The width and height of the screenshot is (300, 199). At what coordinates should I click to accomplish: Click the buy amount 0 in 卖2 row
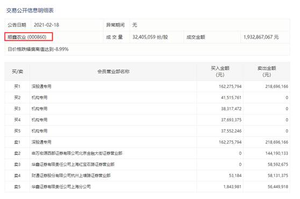pos(240,153)
